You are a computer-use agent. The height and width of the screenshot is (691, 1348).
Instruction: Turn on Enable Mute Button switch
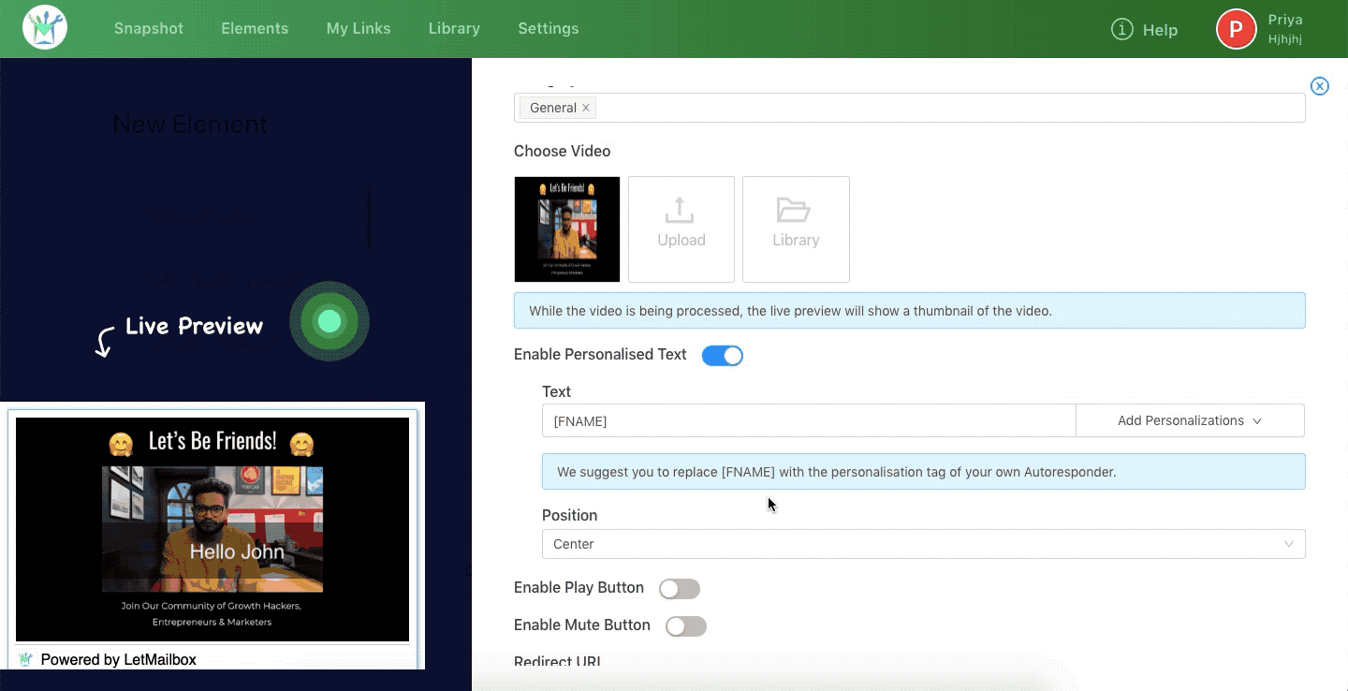click(686, 626)
